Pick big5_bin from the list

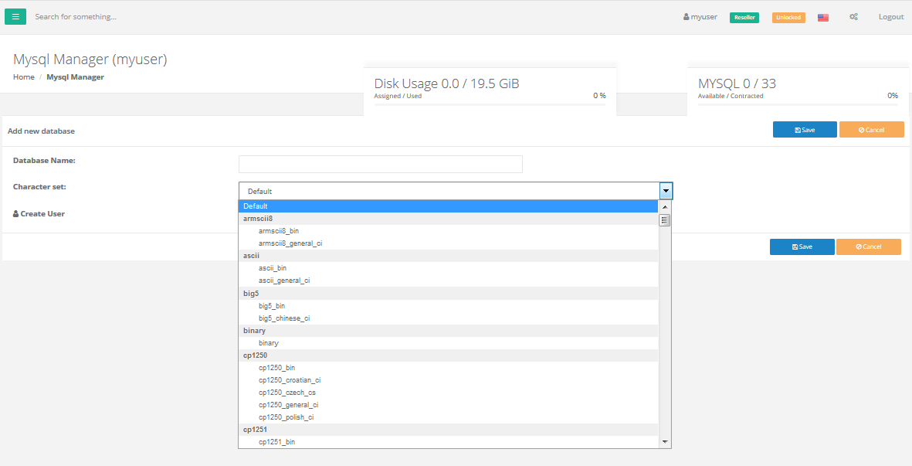coord(449,305)
